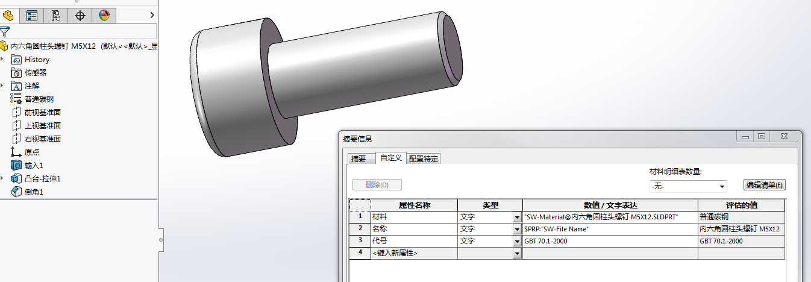Select the 普通碳钢 material icon
This screenshot has height=282, width=811.
(x=17, y=99)
